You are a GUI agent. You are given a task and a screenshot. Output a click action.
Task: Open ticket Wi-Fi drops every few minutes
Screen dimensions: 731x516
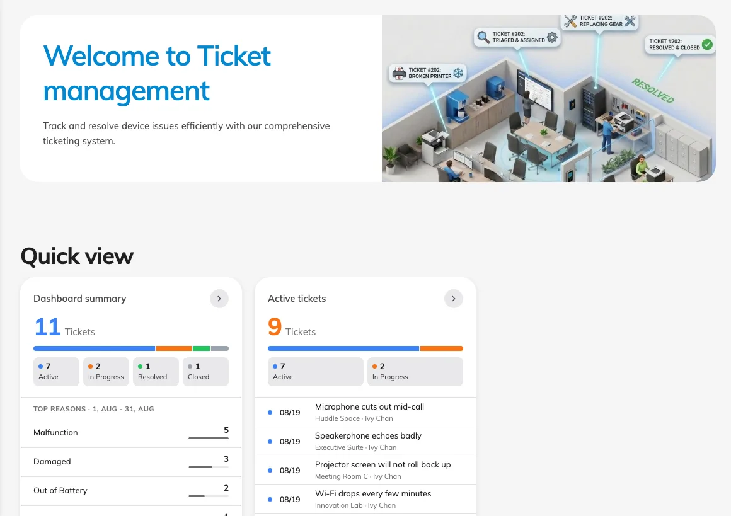(x=365, y=499)
